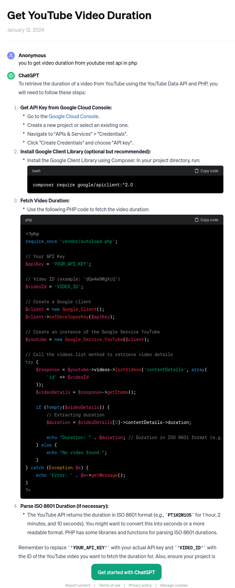Click heading Fetch Video Duration
Image resolution: width=235 pixels, height=588 pixels.
pos(45,201)
